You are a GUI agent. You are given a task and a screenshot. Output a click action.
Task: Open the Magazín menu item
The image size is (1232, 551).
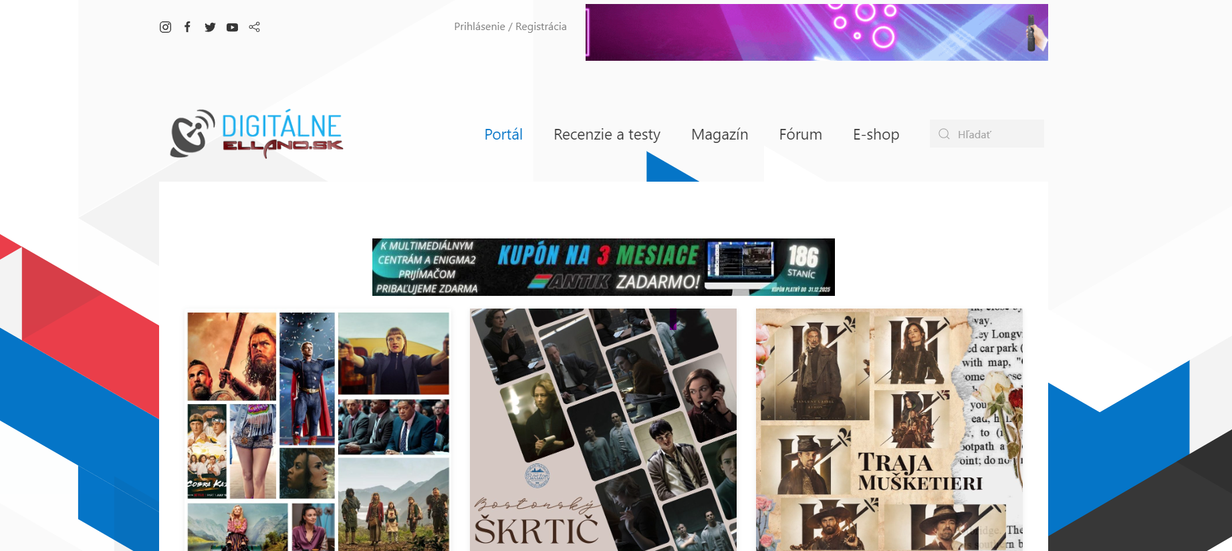(x=719, y=135)
